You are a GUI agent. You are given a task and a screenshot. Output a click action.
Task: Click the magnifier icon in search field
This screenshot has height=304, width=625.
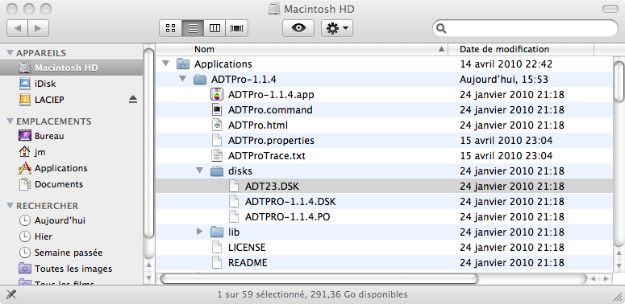tap(442, 28)
